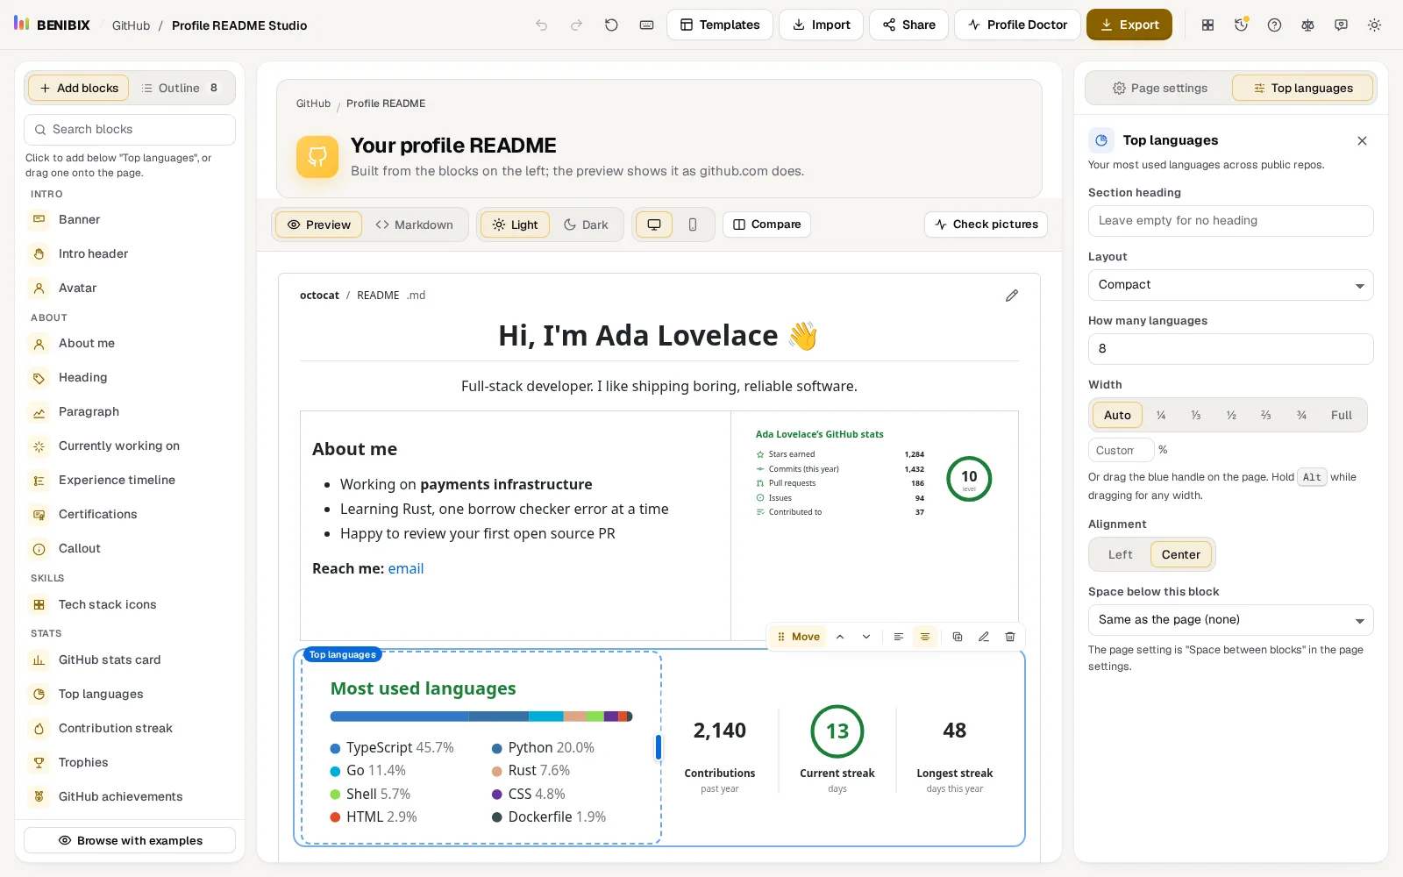Add the Tech stack icons block
Viewport: 1403px width, 877px height.
click(x=130, y=604)
